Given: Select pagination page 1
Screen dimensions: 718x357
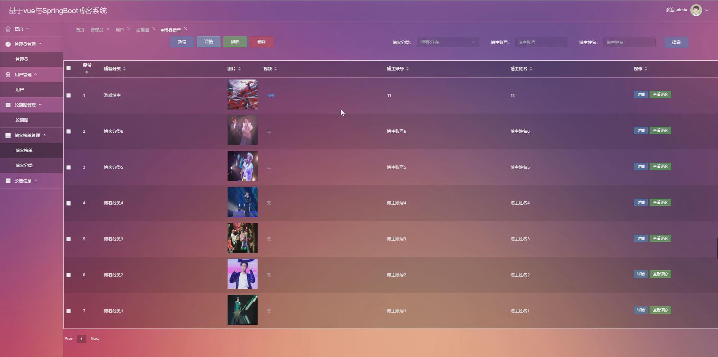Looking at the screenshot, I should [x=81, y=339].
